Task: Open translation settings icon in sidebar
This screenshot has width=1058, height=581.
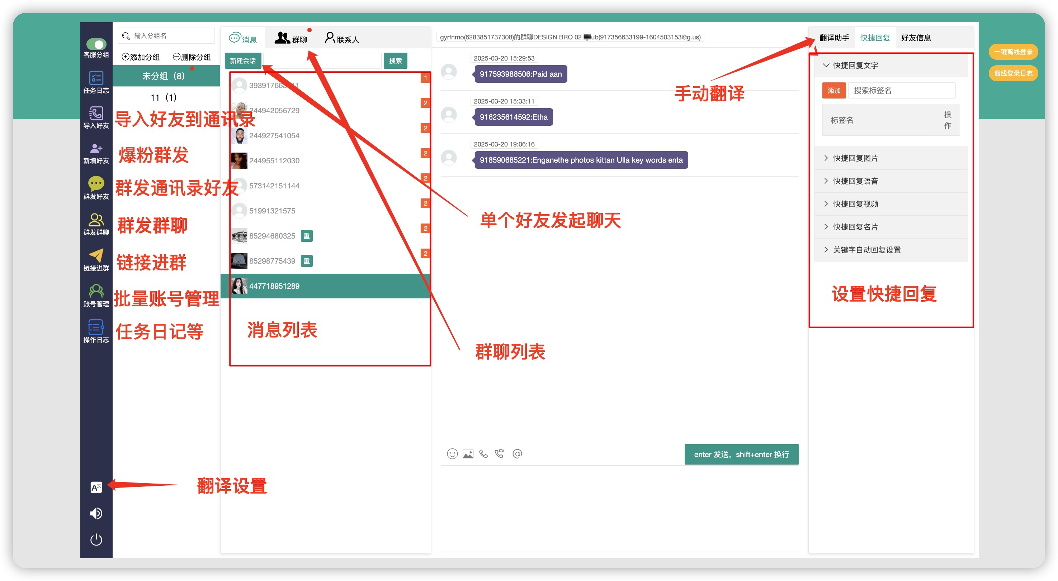Action: pyautogui.click(x=96, y=487)
